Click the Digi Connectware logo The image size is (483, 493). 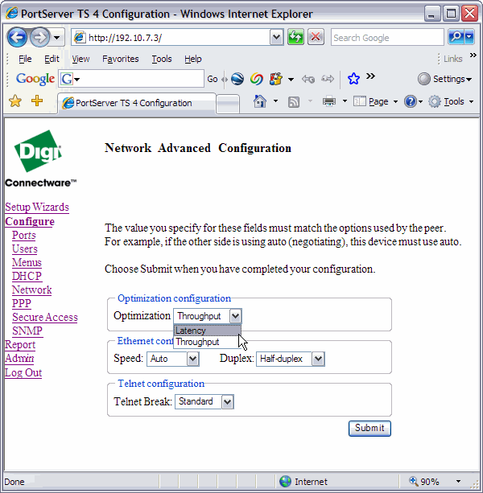pos(40,158)
